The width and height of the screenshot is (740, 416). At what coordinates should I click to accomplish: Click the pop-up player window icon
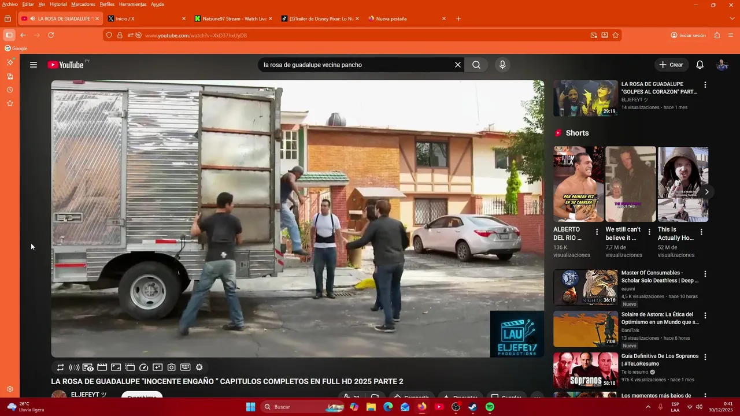point(129,367)
